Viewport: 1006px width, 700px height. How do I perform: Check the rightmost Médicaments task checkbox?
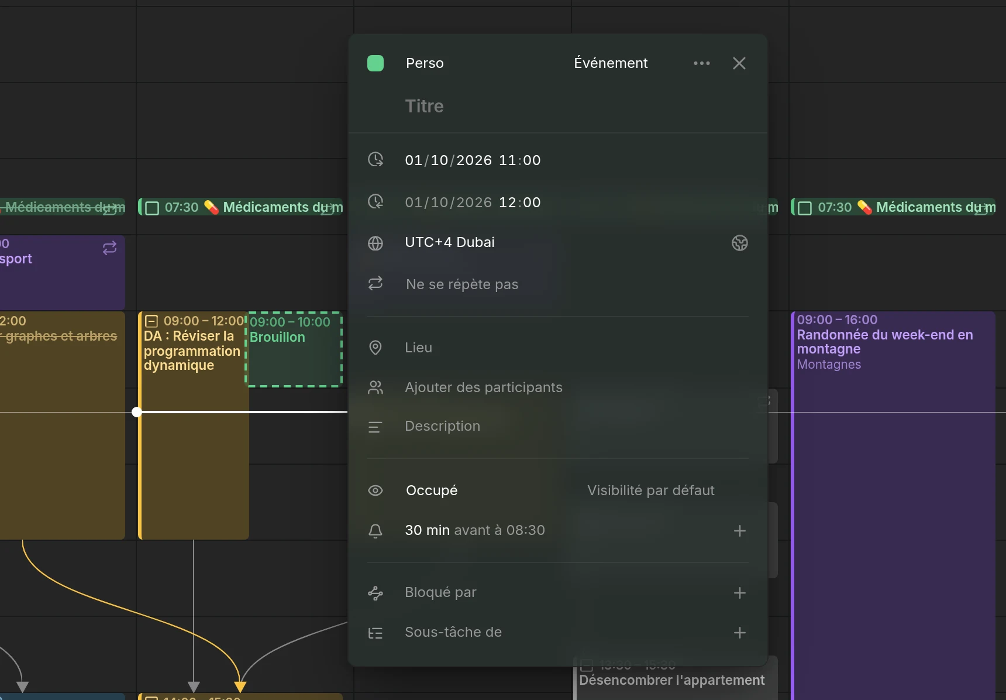pyautogui.click(x=805, y=208)
